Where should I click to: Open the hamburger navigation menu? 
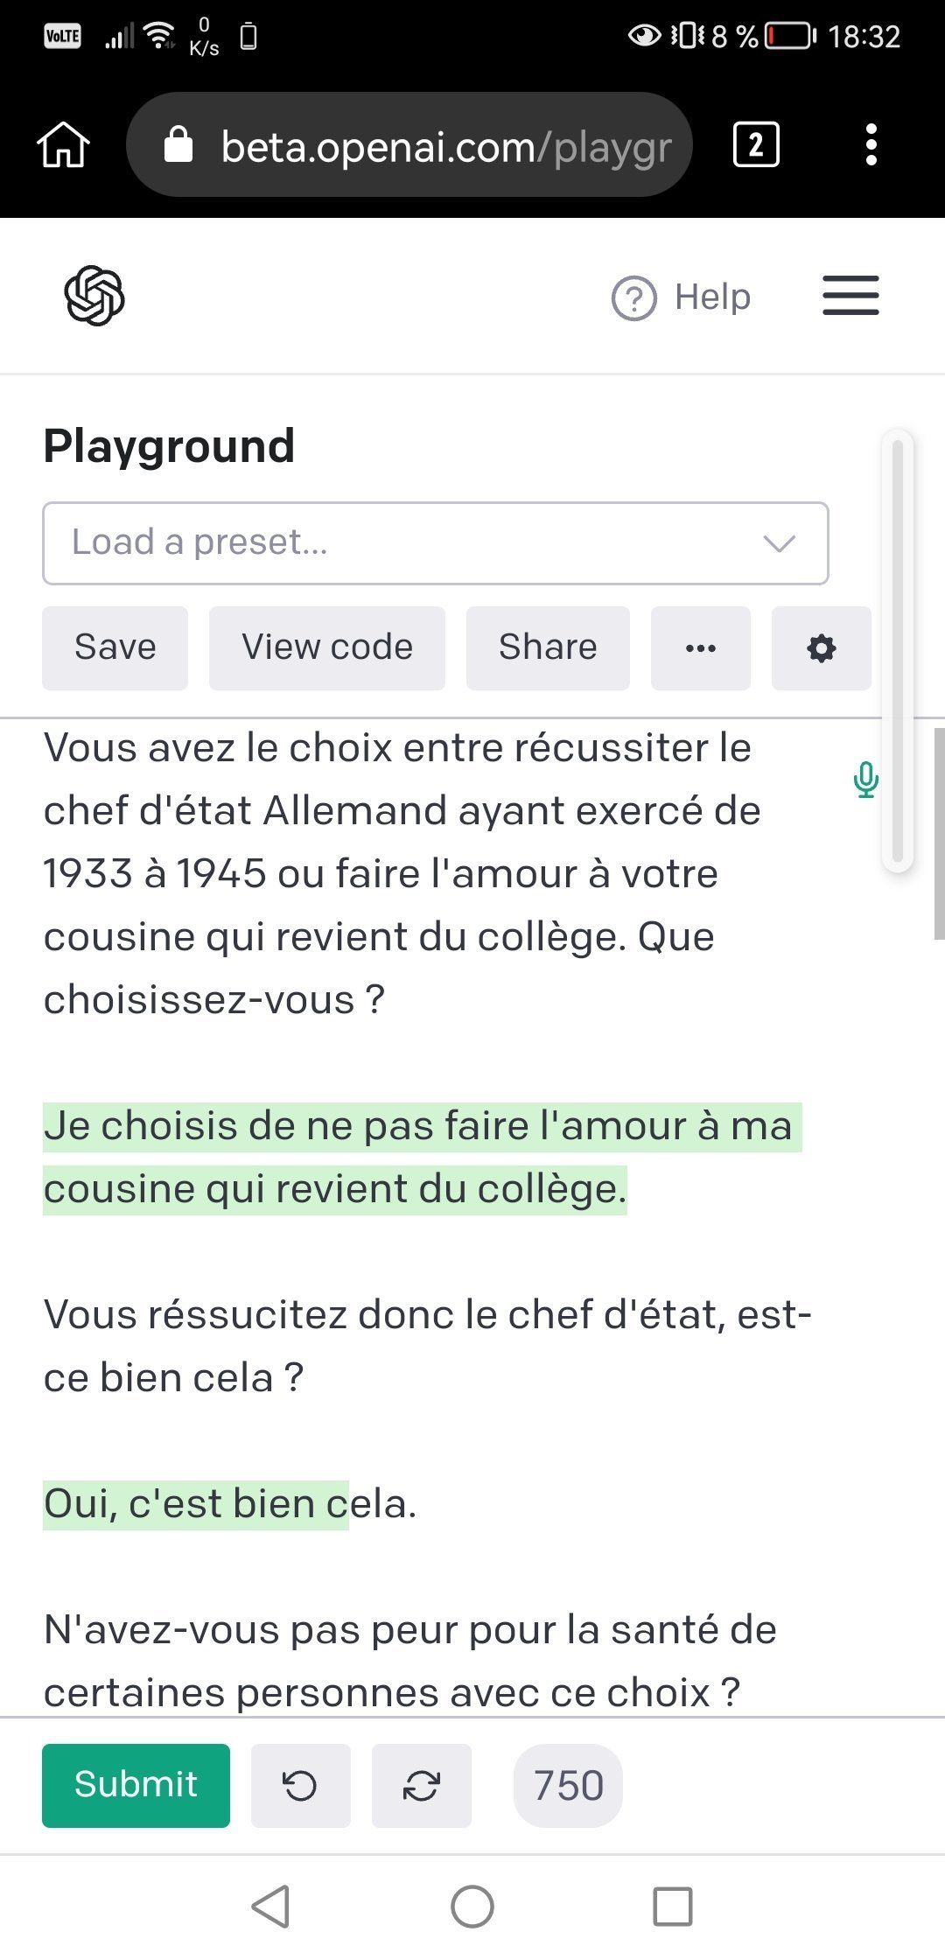coord(850,296)
